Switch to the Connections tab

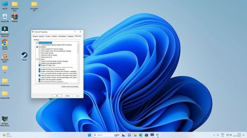pyautogui.click(x=62, y=36)
